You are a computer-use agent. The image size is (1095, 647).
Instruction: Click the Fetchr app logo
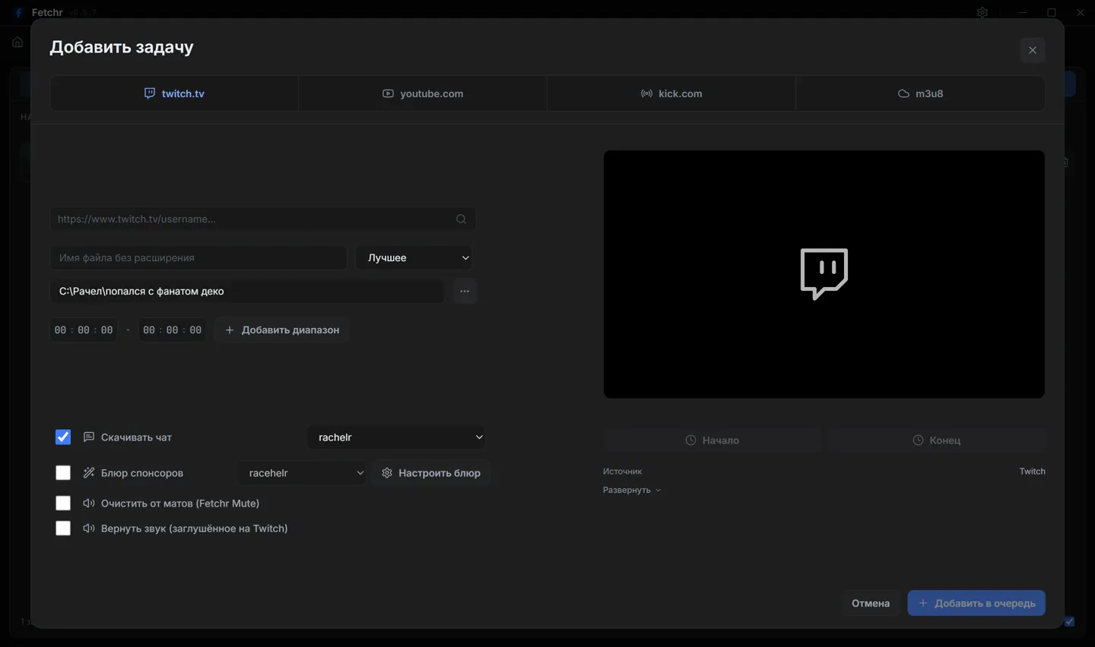pyautogui.click(x=19, y=13)
